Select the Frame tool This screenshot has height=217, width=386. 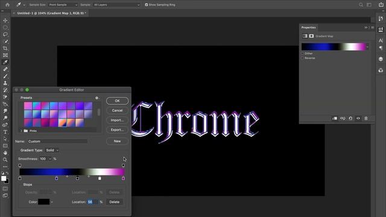5,55
